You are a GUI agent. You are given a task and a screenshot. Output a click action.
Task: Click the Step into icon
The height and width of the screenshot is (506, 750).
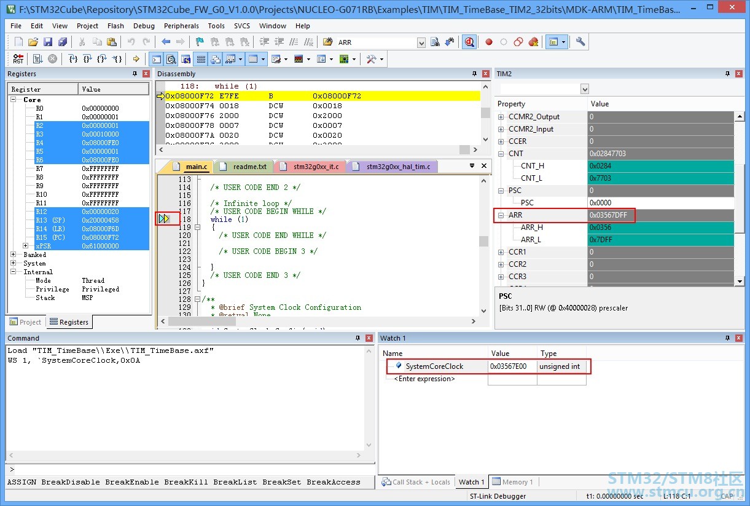coord(73,59)
